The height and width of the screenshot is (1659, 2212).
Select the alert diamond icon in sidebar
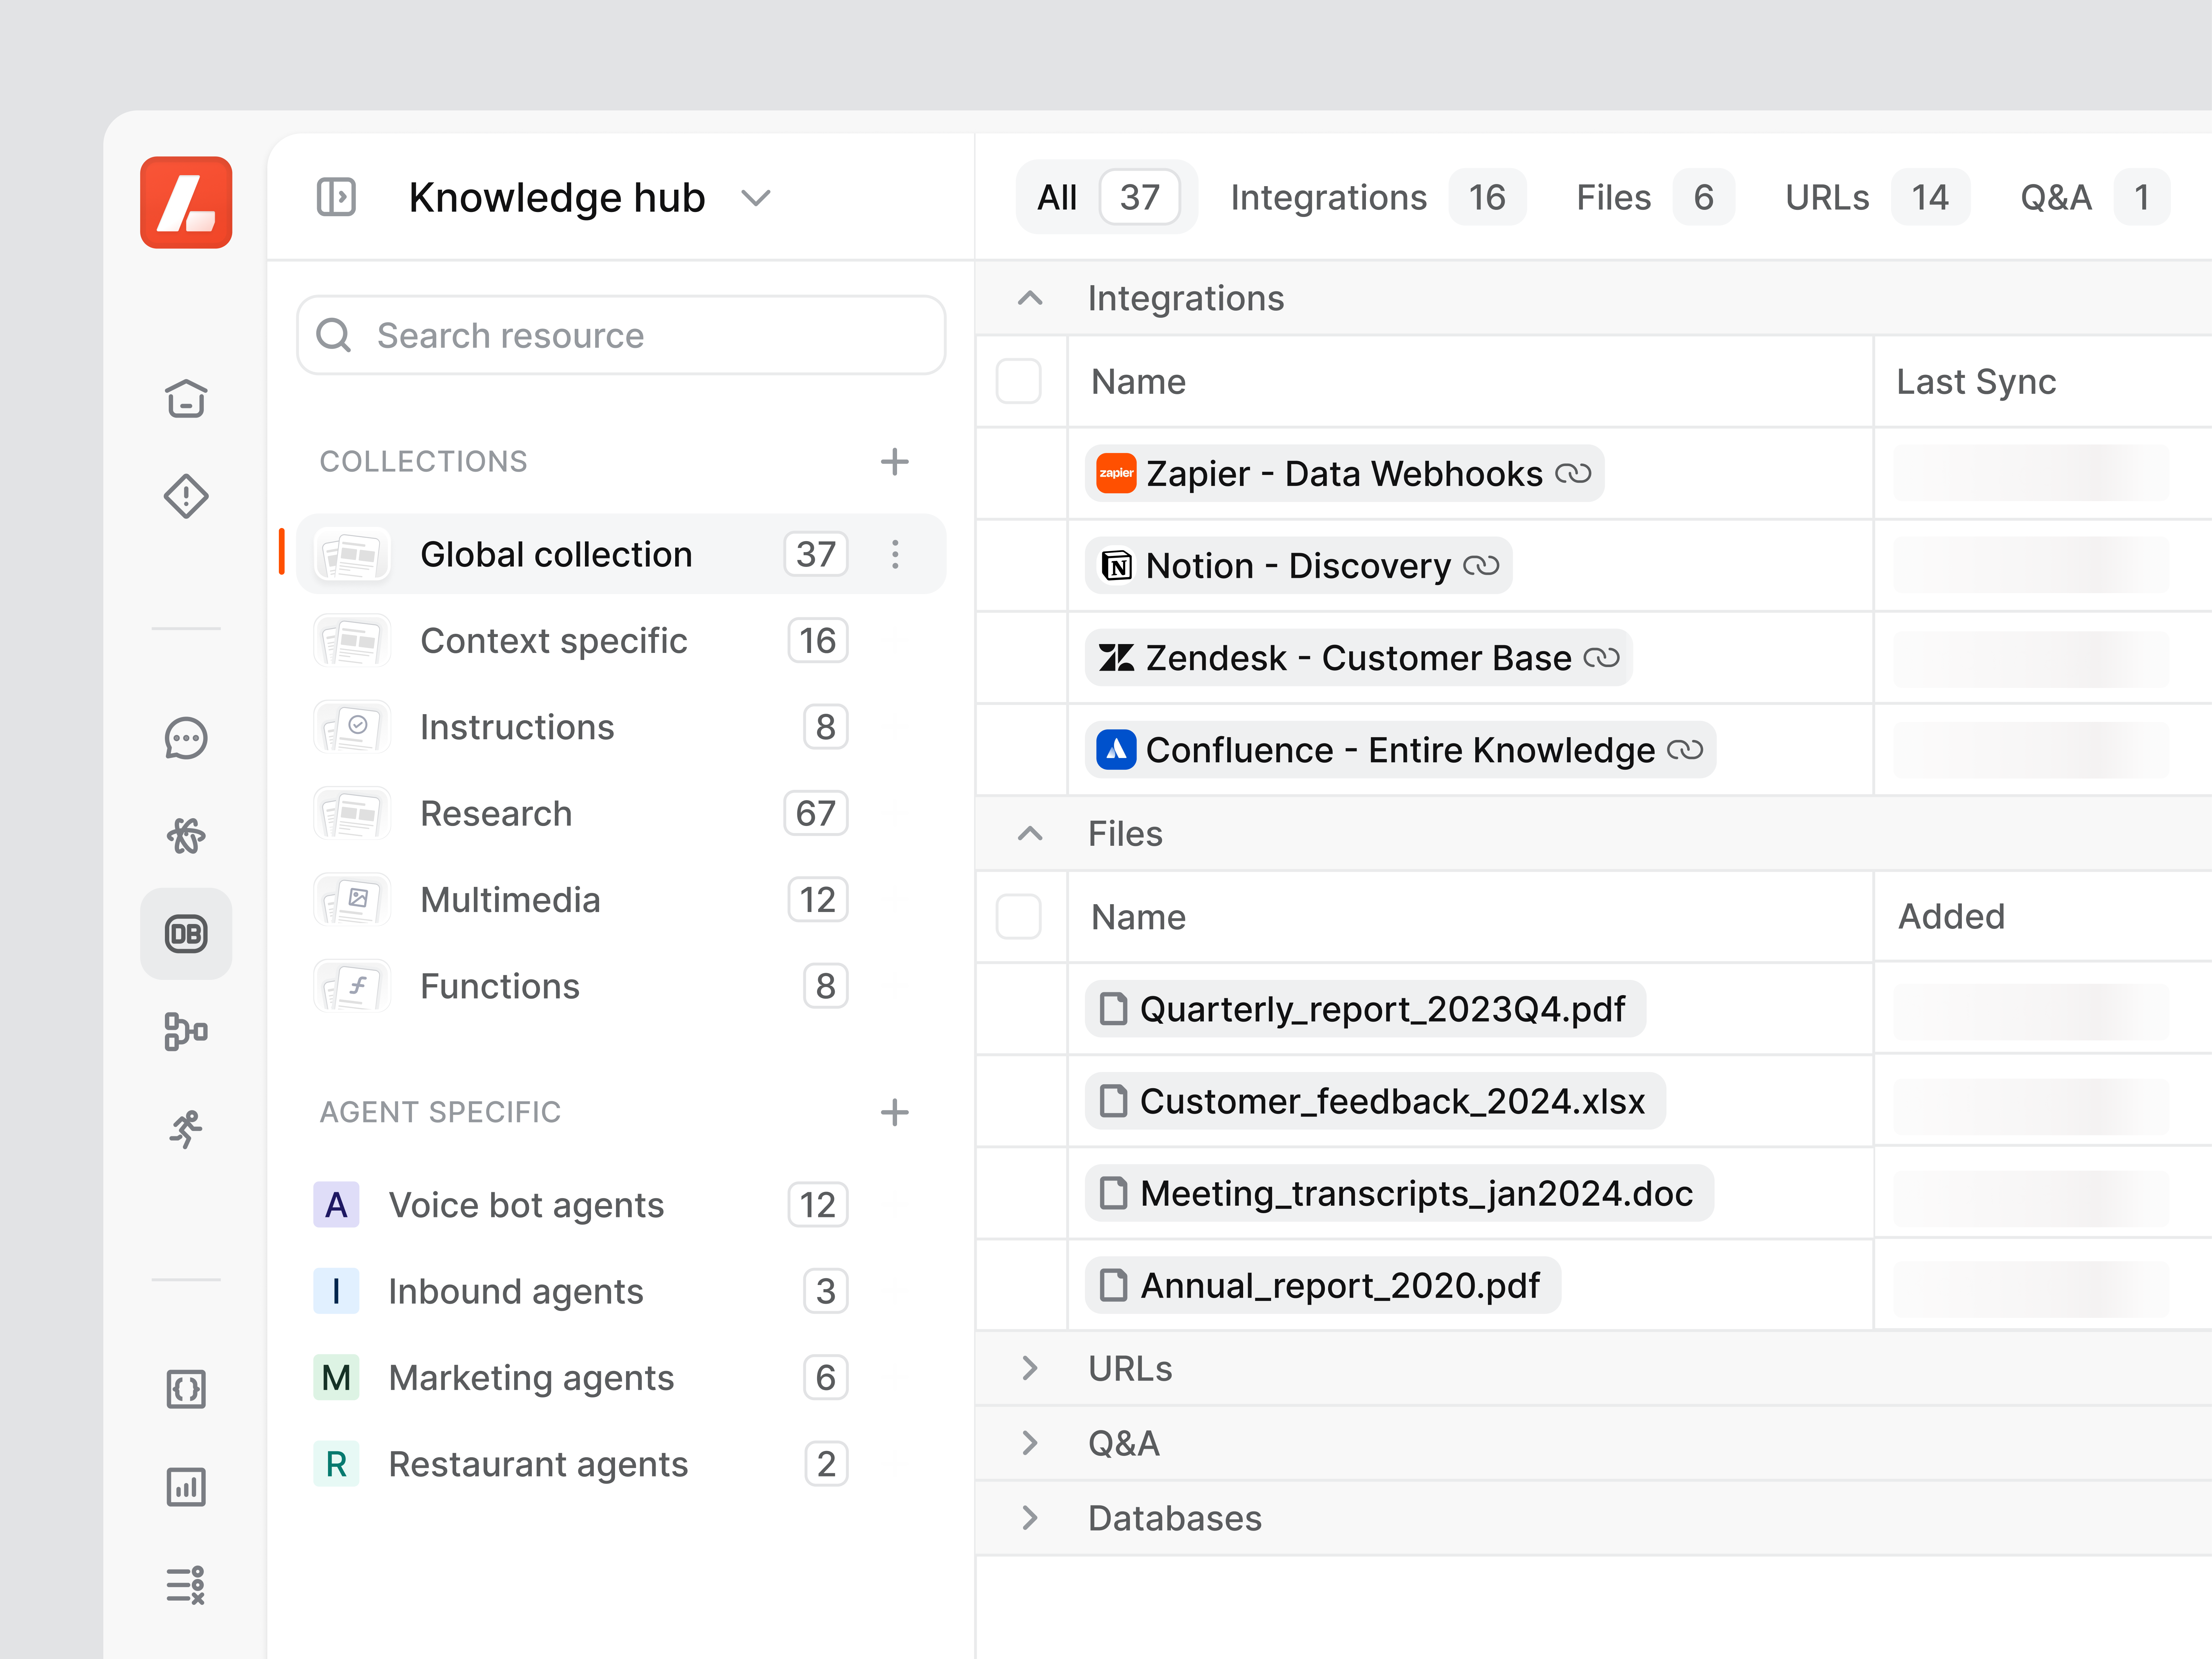(x=186, y=497)
